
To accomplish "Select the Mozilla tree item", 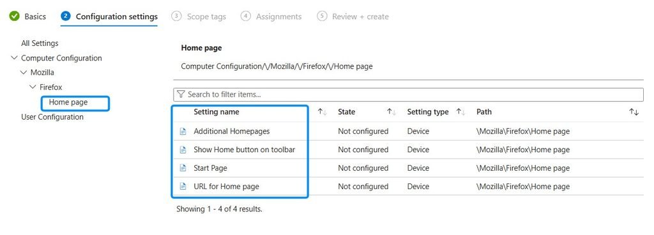I will tap(42, 73).
